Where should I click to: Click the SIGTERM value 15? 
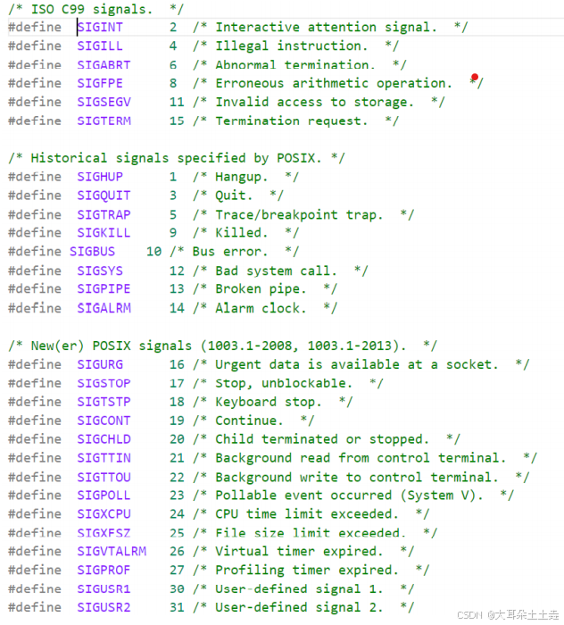[177, 121]
